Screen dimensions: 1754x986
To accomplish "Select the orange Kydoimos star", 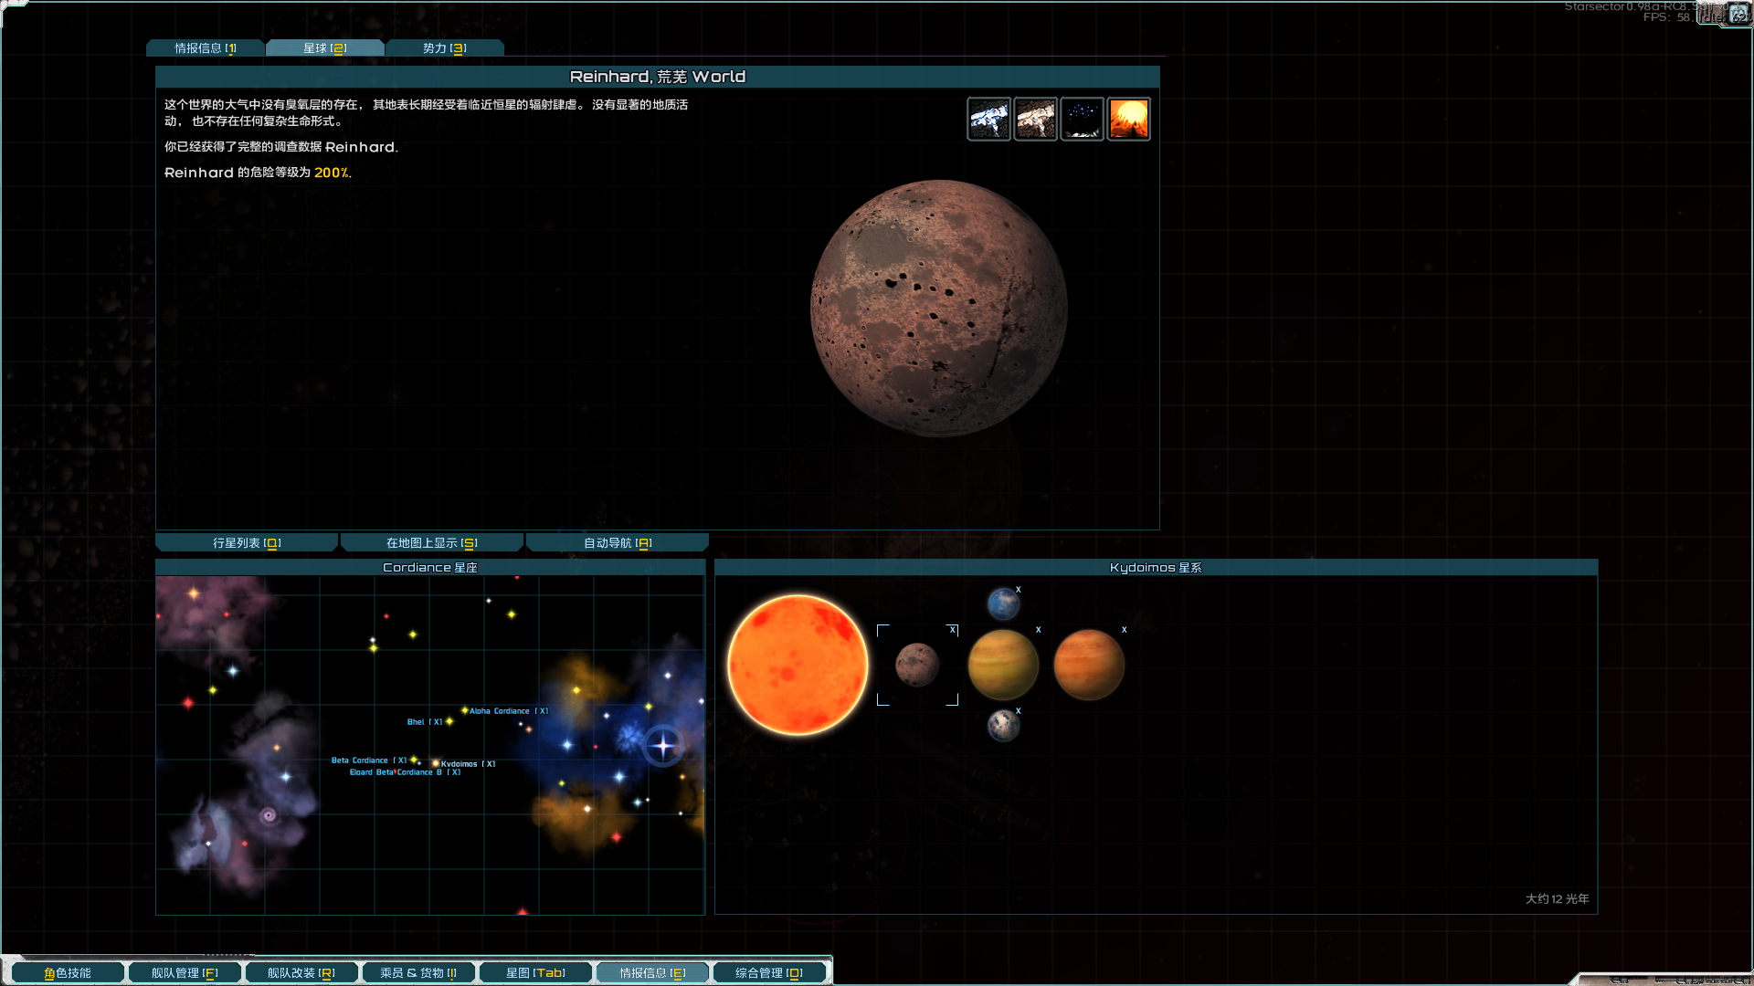I will 797,665.
